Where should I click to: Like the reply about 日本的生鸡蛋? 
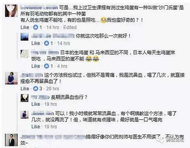(36, 66)
